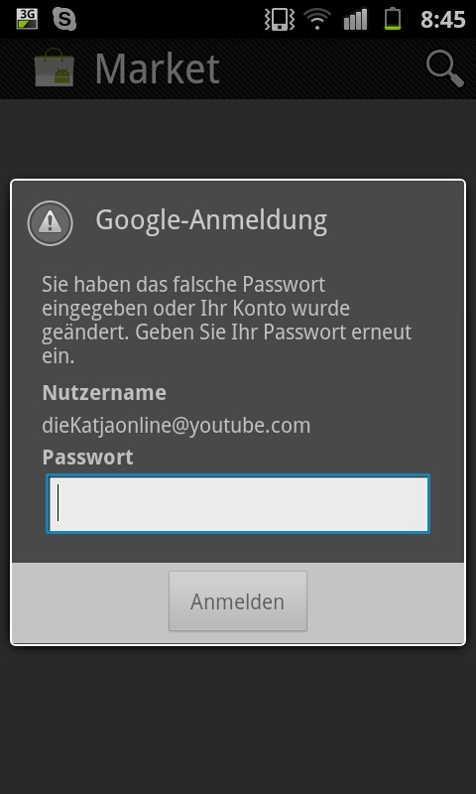Tap the Nutzername label
The image size is (476, 794).
[x=104, y=392]
